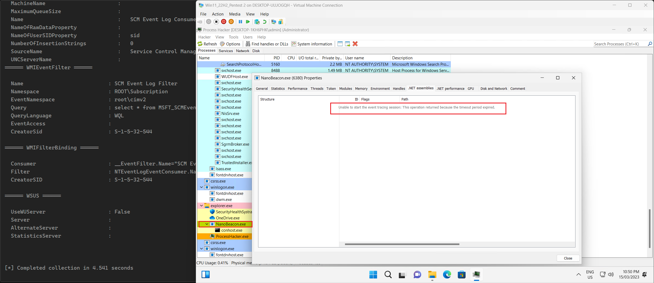
Task: Show hidden tray icons chevron
Action: pyautogui.click(x=578, y=274)
